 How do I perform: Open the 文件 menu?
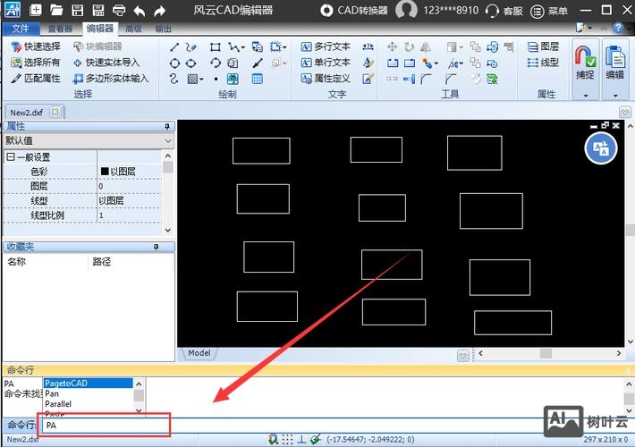pyautogui.click(x=21, y=29)
